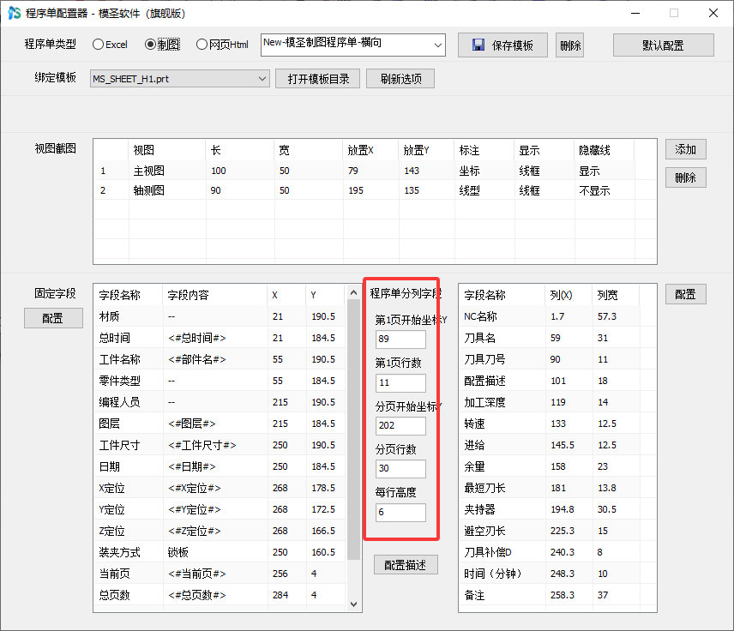Select the NC名称 column field row
Image resolution: width=734 pixels, height=631 pixels.
click(x=557, y=316)
